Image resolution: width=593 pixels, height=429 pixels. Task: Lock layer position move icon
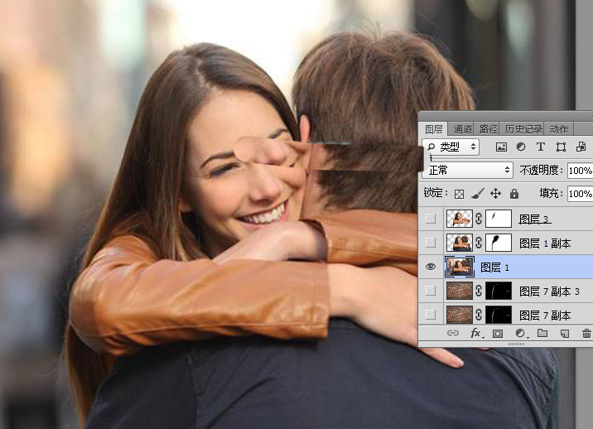pyautogui.click(x=495, y=194)
